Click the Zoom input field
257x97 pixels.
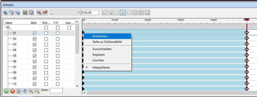point(56,91)
